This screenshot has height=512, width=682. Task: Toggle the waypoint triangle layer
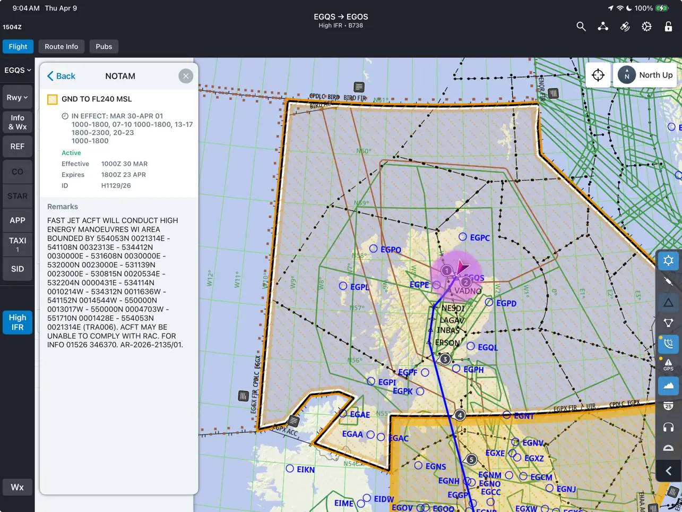tap(668, 302)
